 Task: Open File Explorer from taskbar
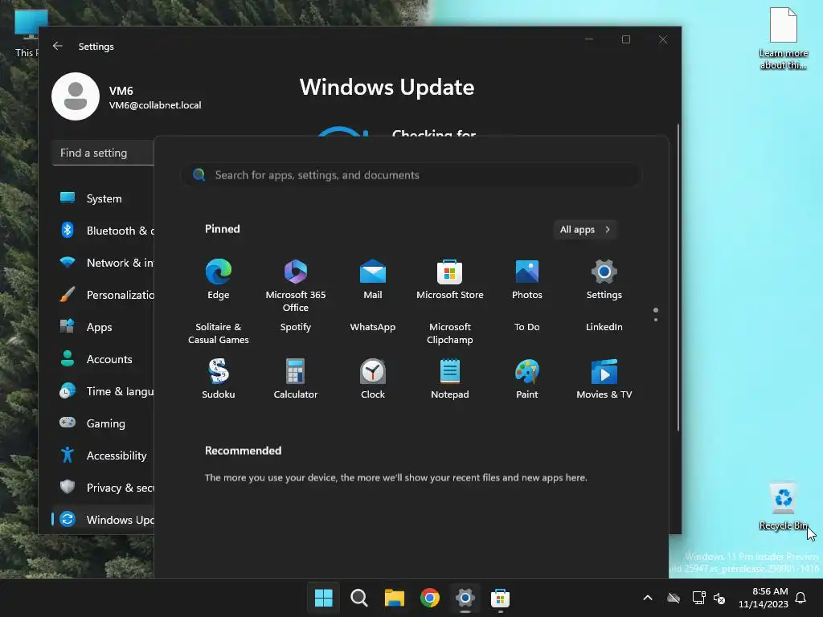[x=394, y=598]
